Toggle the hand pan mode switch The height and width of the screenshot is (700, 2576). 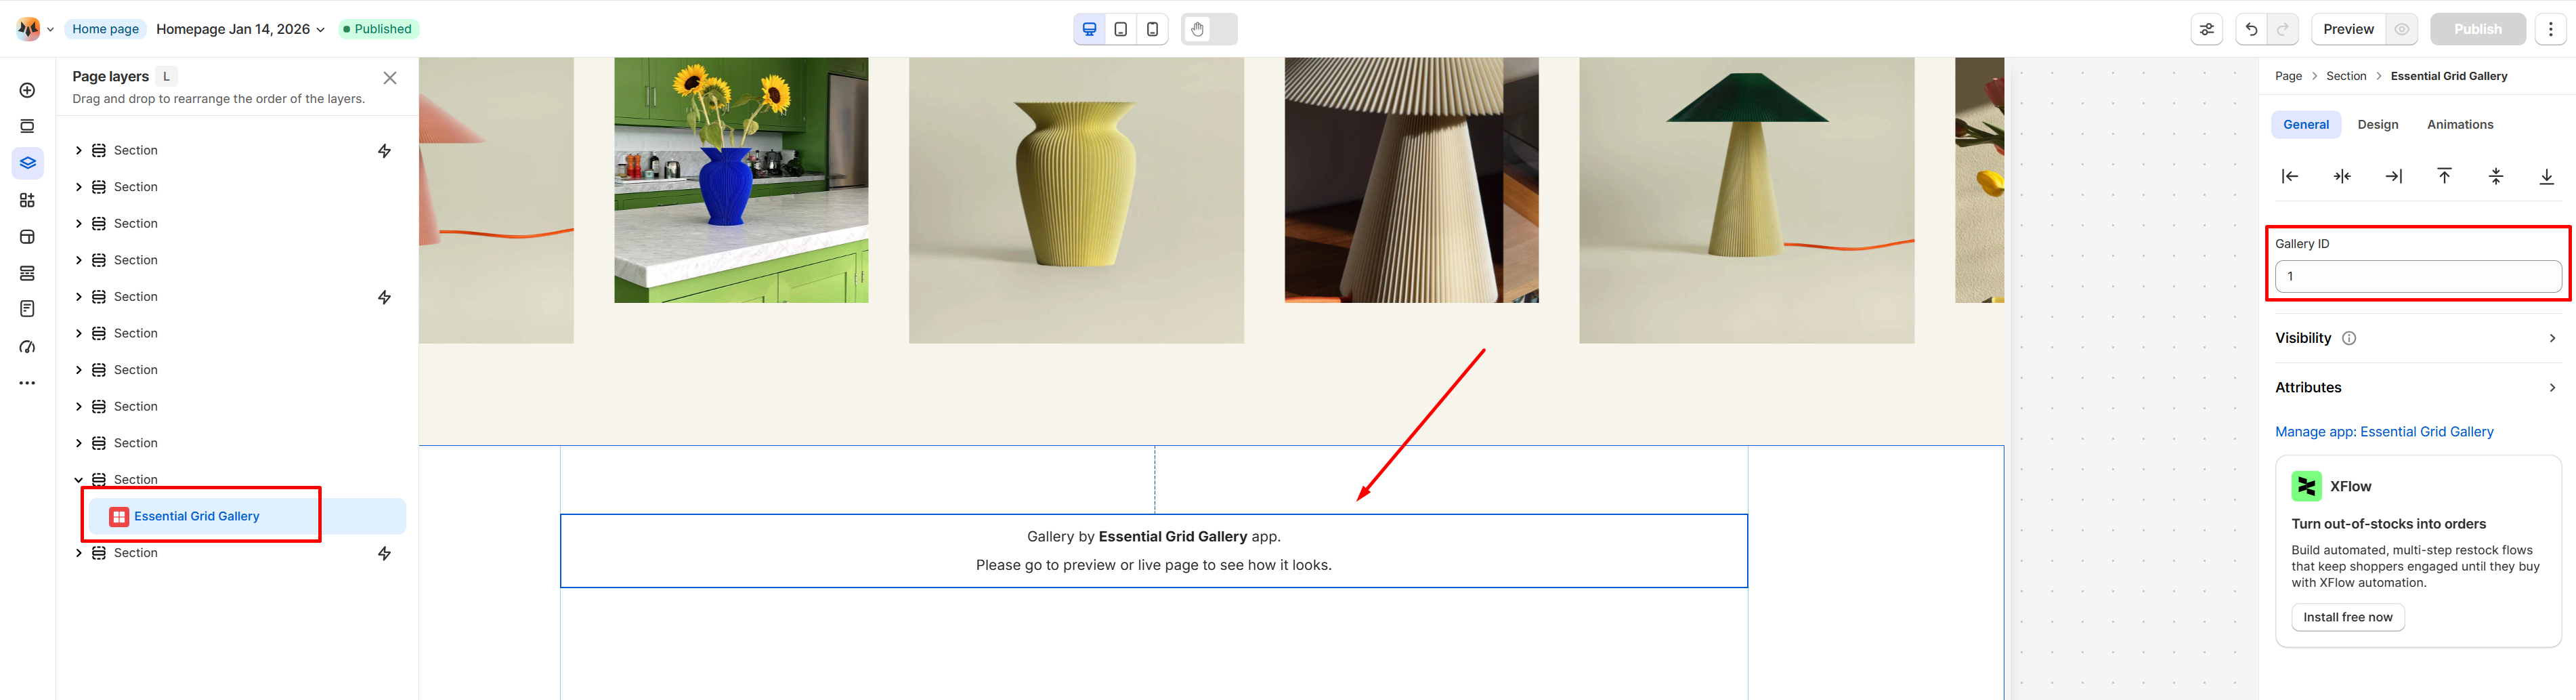(x=1208, y=29)
